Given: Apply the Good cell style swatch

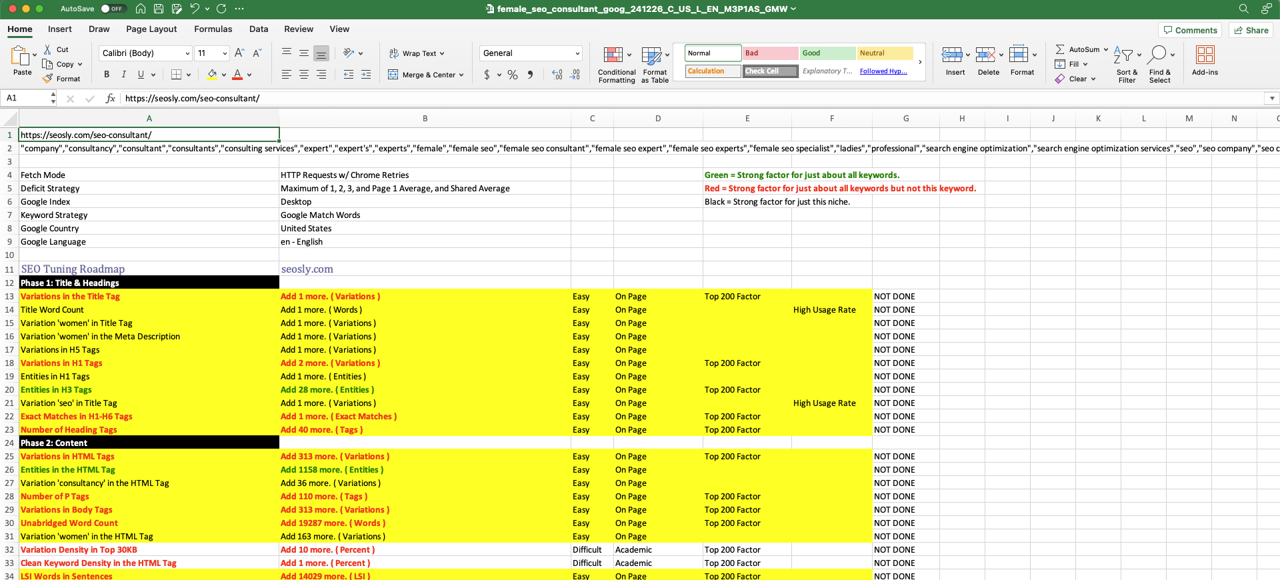Looking at the screenshot, I should pos(827,53).
